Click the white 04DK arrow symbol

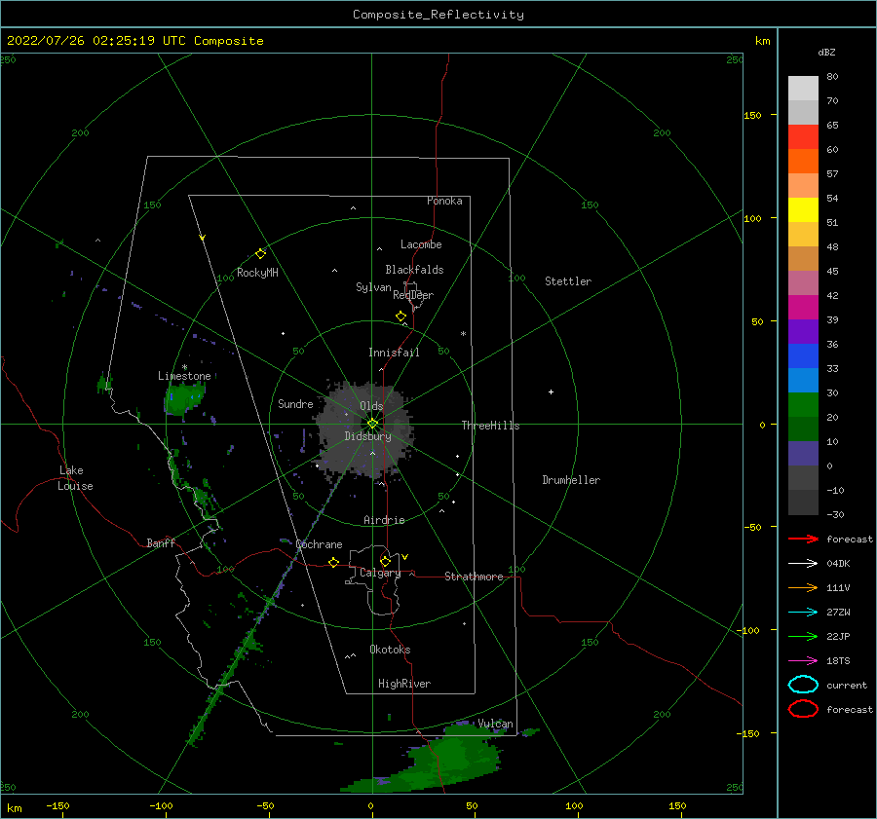pyautogui.click(x=803, y=563)
